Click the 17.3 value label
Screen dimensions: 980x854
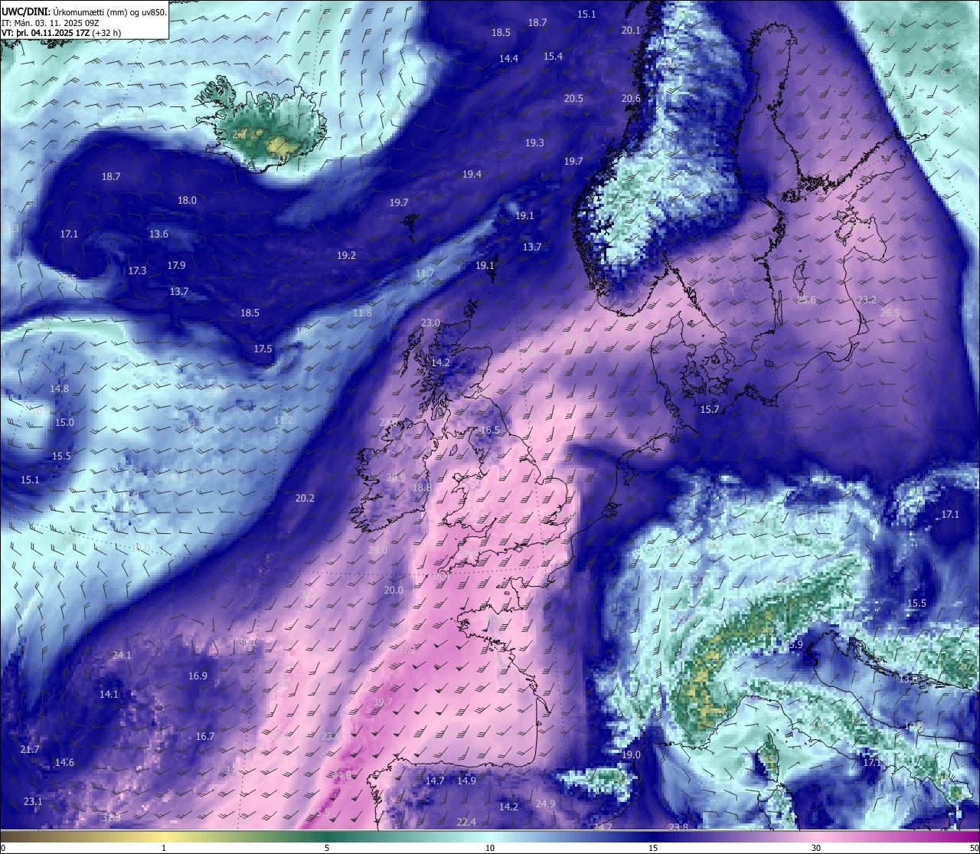(137, 271)
